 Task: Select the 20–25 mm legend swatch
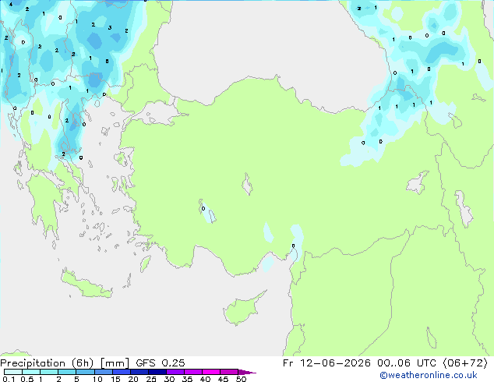(x=139, y=372)
